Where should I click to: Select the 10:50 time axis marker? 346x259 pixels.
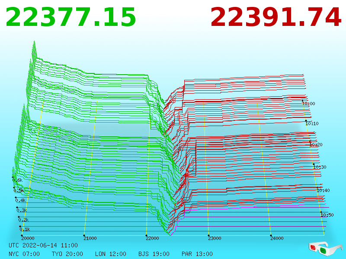coord(327,215)
